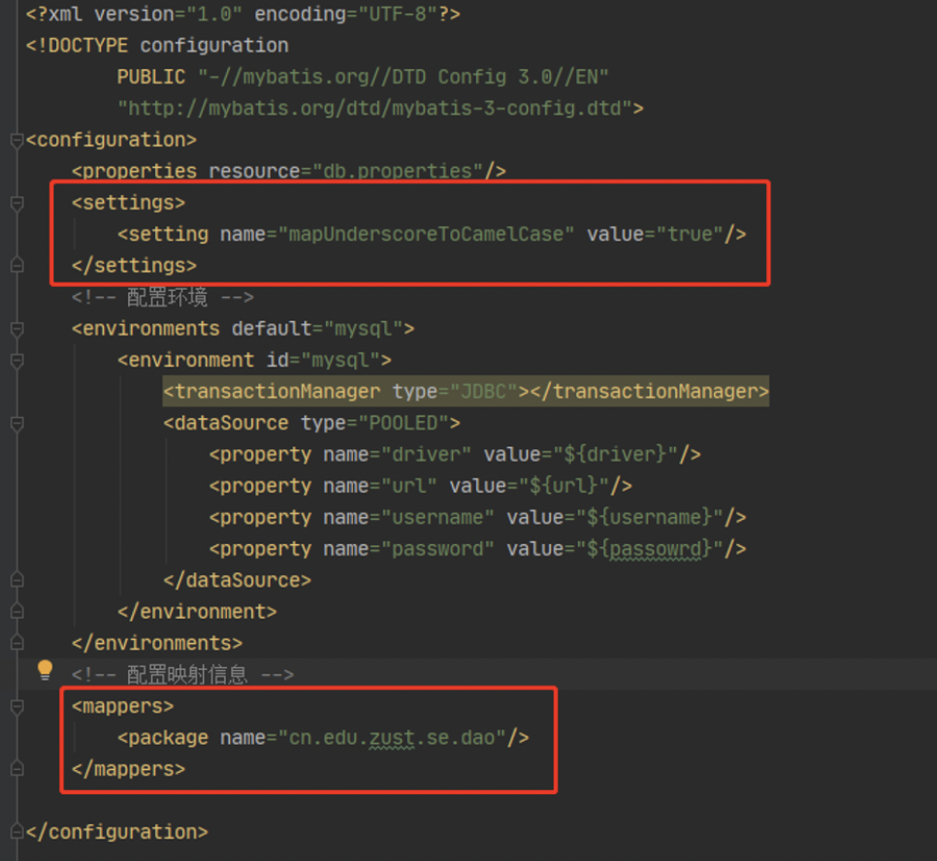Fold the <settings> block using gutter marker
This screenshot has width=937, height=861.
[x=16, y=204]
